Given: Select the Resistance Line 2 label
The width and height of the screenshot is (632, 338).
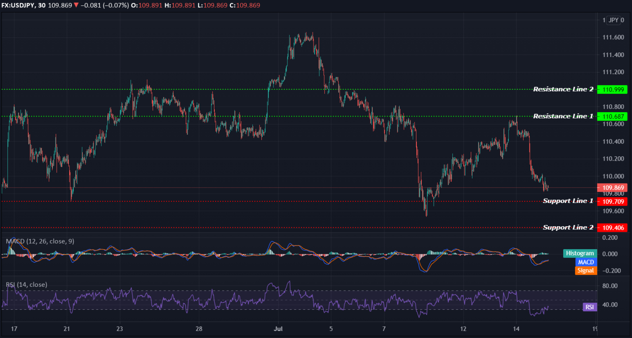Looking at the screenshot, I should pyautogui.click(x=563, y=89).
